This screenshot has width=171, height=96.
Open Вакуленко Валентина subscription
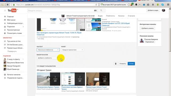click(x=15, y=63)
